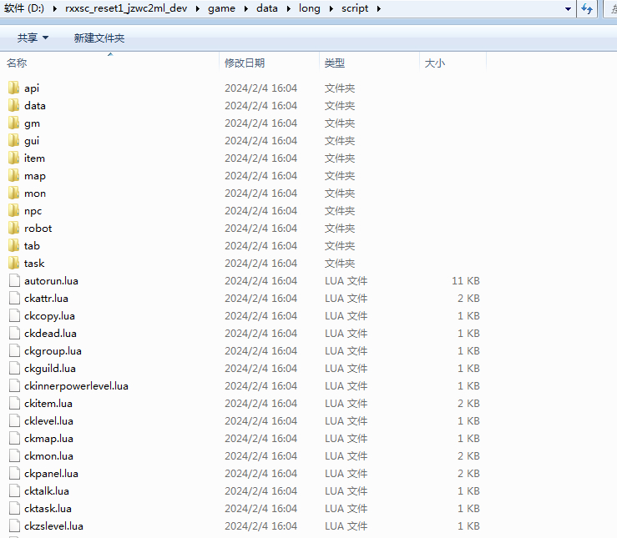Viewport: 617px width, 538px height.
Task: Expand the address bar history dropdown arrow
Action: tap(568, 8)
